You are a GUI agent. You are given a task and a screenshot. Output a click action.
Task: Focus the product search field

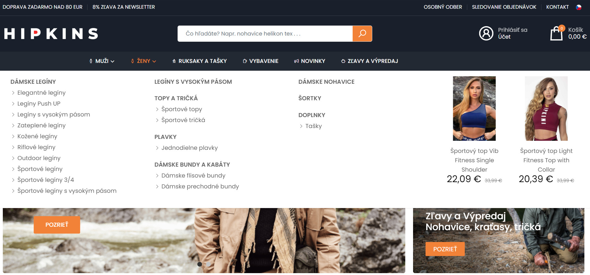point(265,34)
